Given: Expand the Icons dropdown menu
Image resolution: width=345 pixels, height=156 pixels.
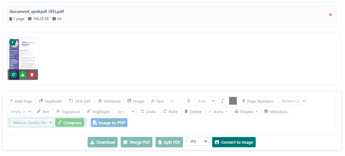Looking at the screenshot, I should (x=218, y=111).
